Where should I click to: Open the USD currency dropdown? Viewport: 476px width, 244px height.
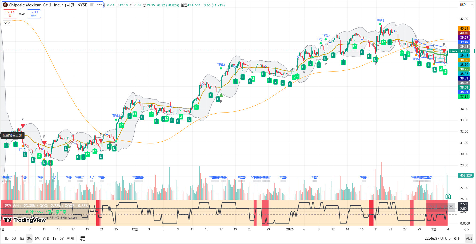(x=466, y=5)
